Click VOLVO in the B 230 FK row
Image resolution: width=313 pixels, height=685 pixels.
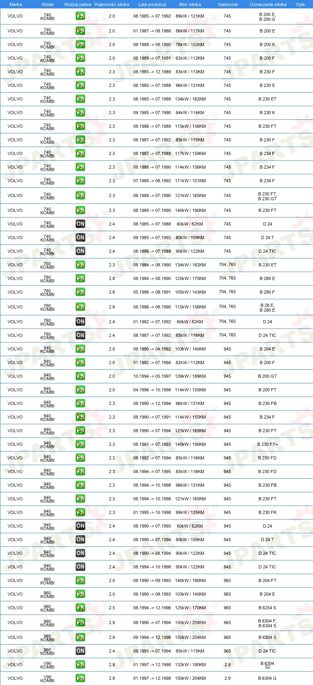[15, 512]
